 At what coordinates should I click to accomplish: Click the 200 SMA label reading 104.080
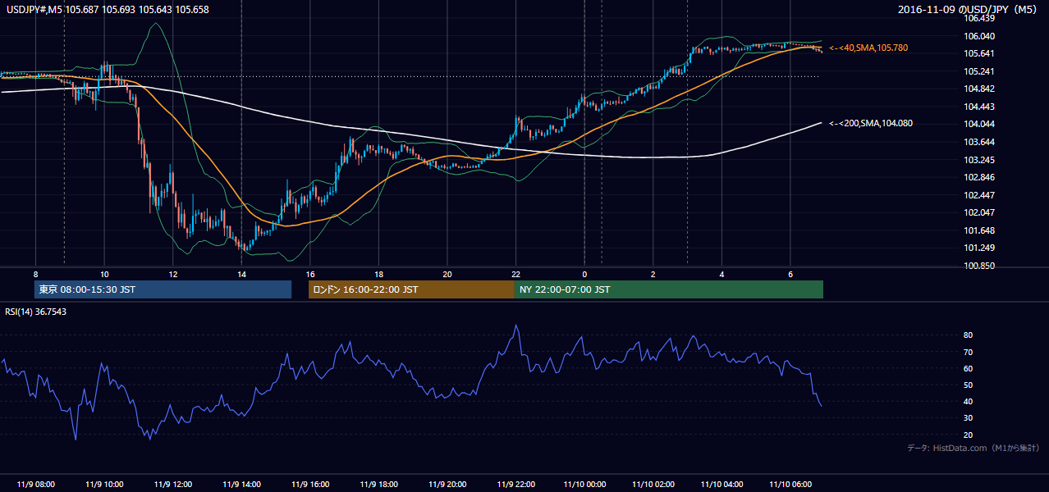(x=870, y=124)
